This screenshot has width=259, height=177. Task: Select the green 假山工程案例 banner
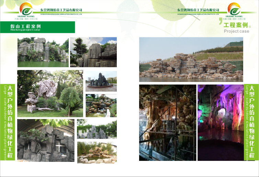tap(38, 27)
